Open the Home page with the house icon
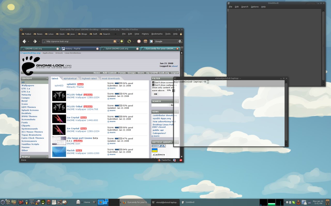The width and height of the screenshot is (331, 206). [145, 41]
